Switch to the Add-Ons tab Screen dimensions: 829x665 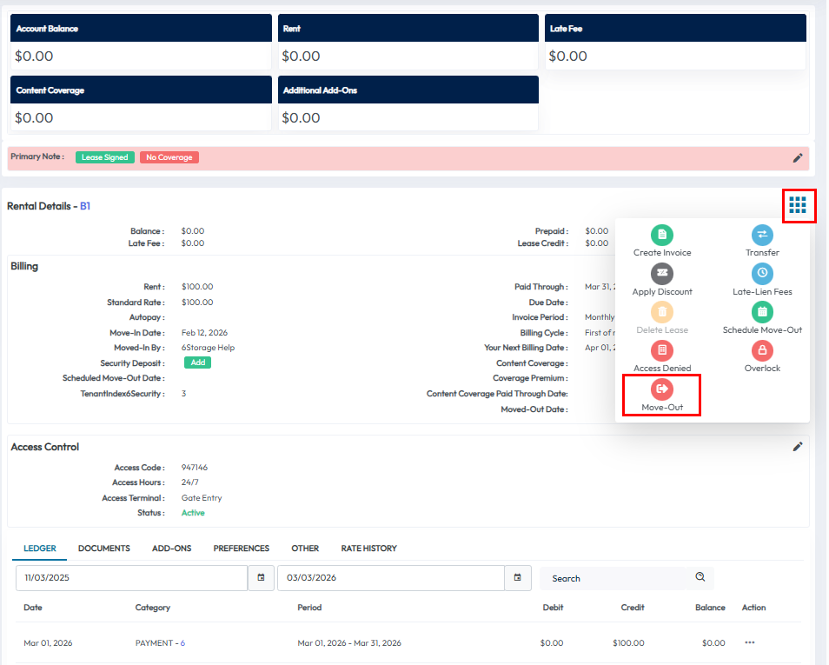(x=171, y=549)
